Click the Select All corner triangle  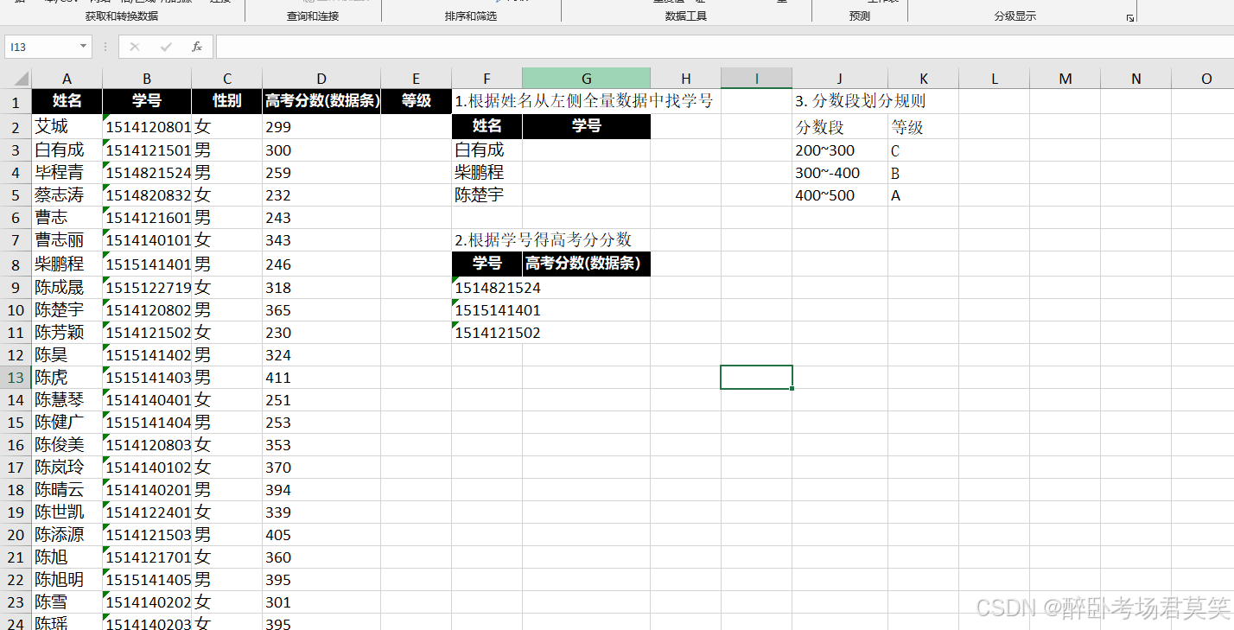[21, 79]
